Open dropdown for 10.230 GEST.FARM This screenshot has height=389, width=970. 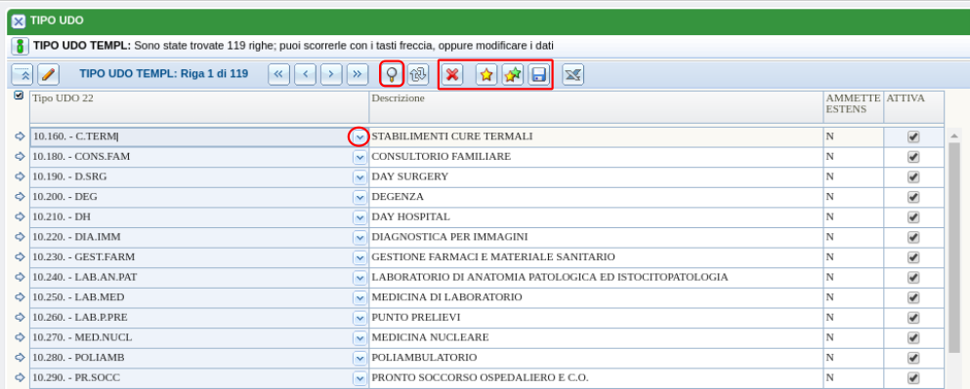pyautogui.click(x=359, y=257)
